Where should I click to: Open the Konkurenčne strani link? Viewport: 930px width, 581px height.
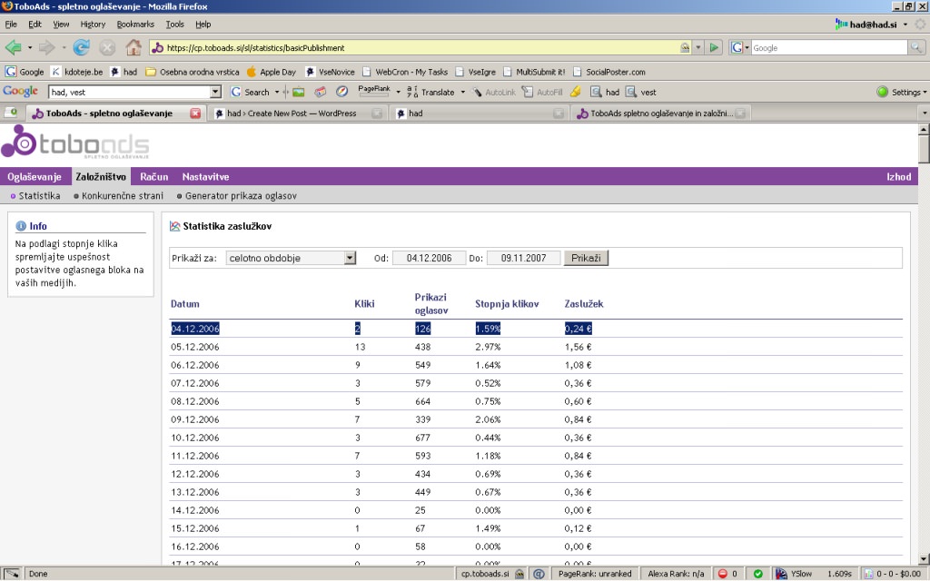tap(123, 195)
